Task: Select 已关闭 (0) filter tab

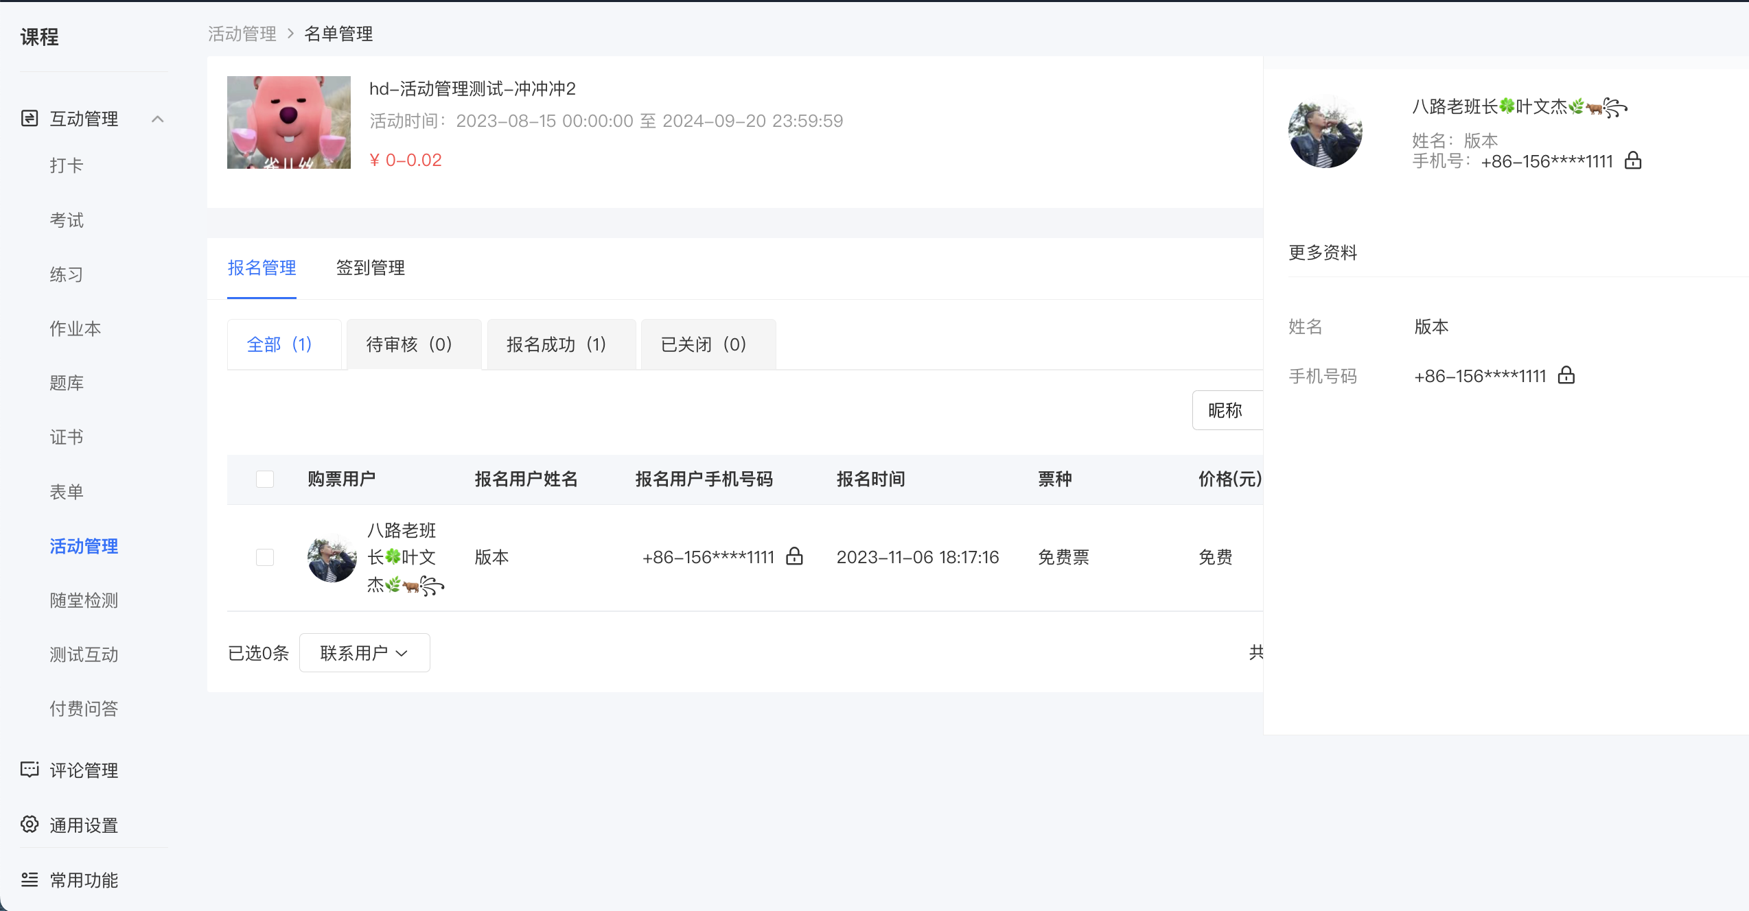Action: tap(708, 344)
